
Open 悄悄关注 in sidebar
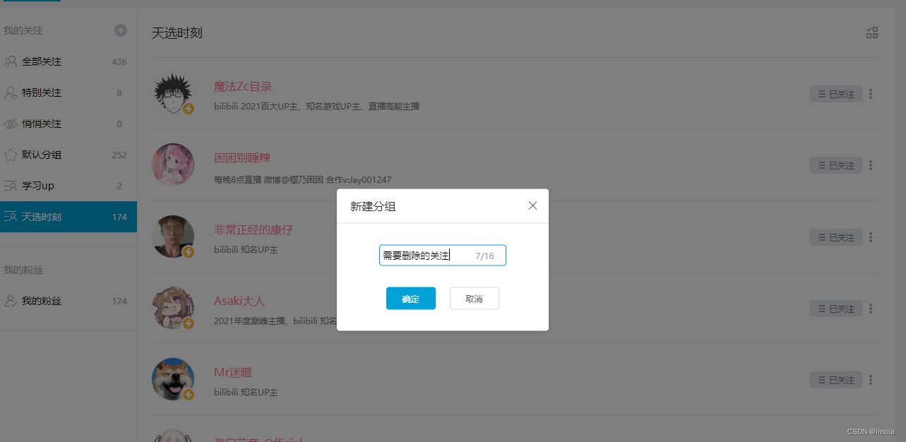click(68, 124)
